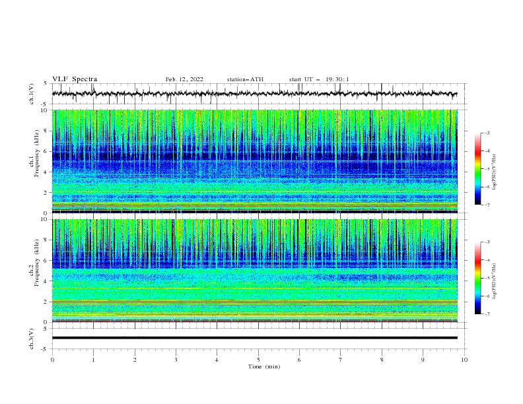The height and width of the screenshot is (404, 523).
Task: Click the "ch.3(V)" axis label
Action: [32, 339]
